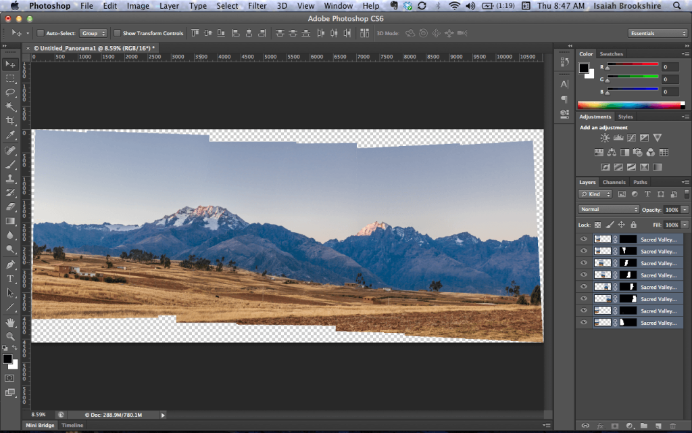This screenshot has width=692, height=433.
Task: Select the Lasso tool
Action: (x=10, y=92)
